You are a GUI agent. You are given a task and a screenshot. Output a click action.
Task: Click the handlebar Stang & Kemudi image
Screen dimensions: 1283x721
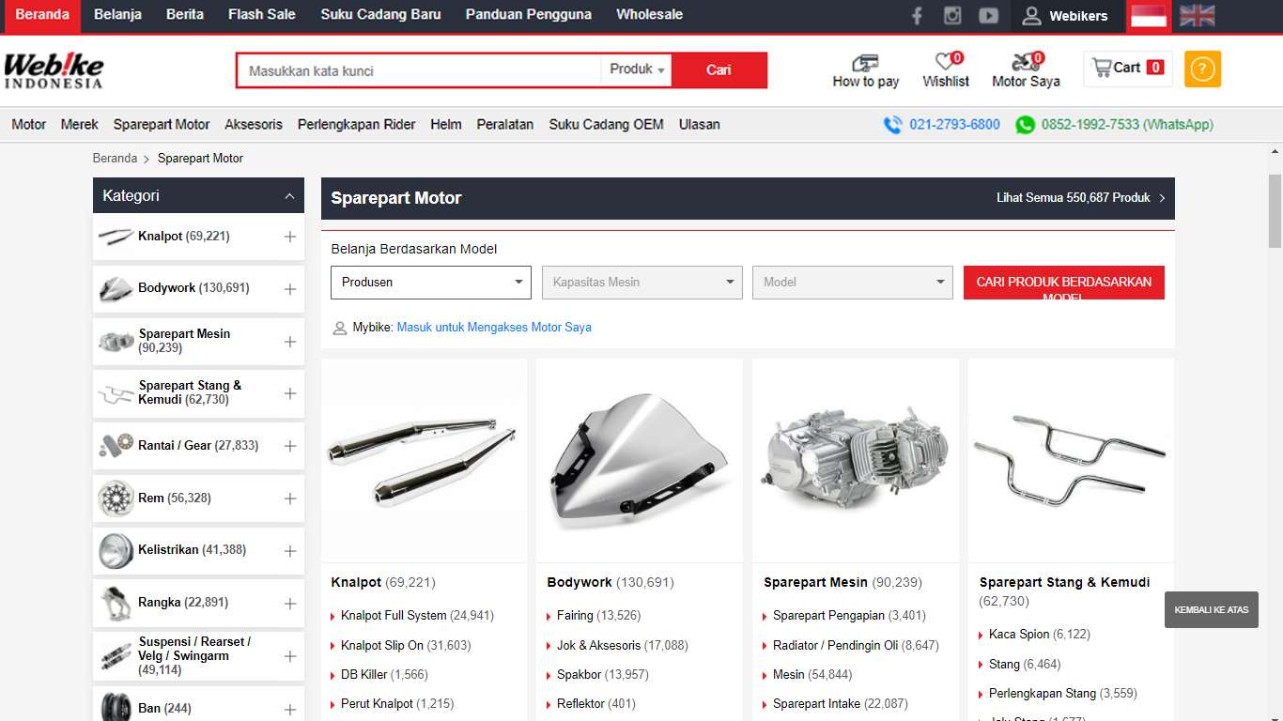pyautogui.click(x=1071, y=461)
